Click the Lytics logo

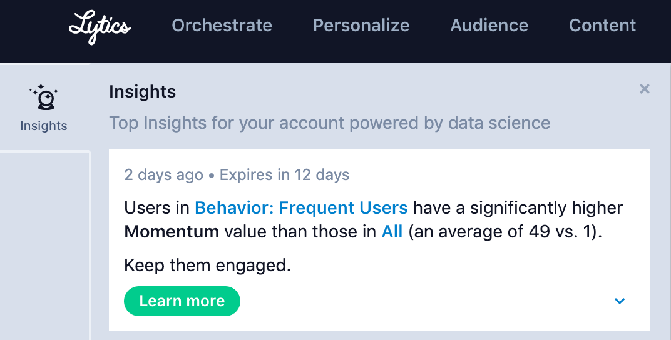click(100, 26)
